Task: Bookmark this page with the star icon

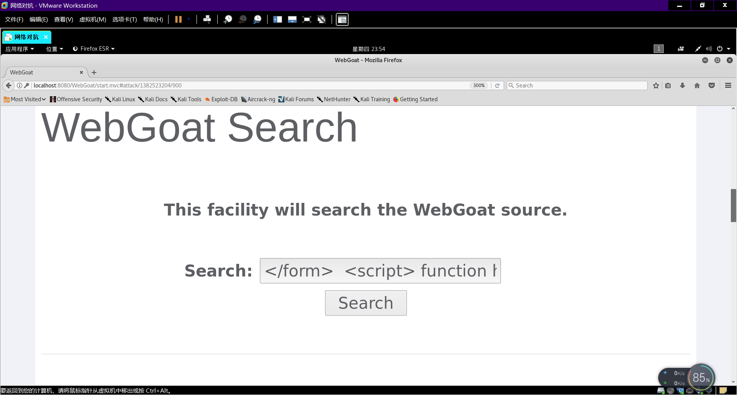Action: click(x=656, y=86)
